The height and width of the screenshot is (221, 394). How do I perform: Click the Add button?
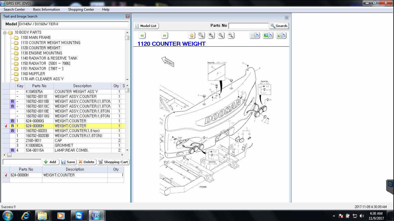pyautogui.click(x=51, y=162)
